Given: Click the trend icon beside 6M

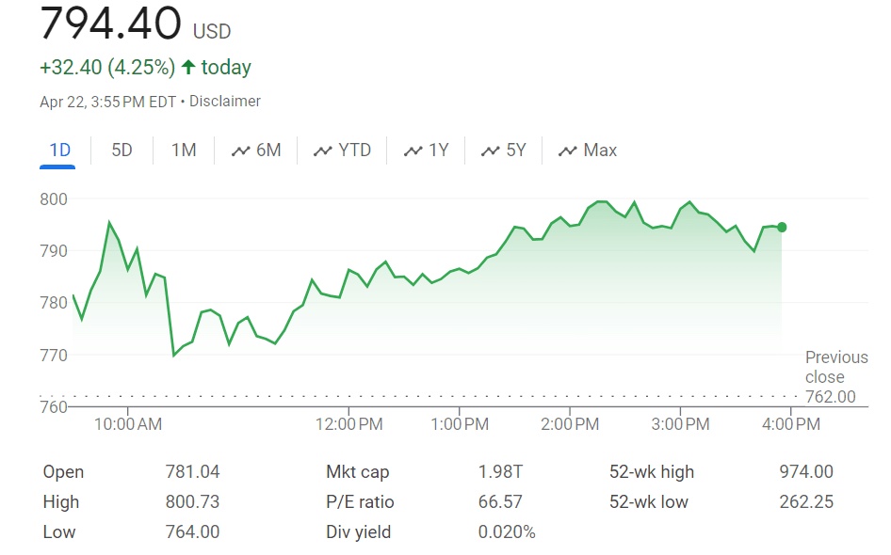Looking at the screenshot, I should click(241, 151).
